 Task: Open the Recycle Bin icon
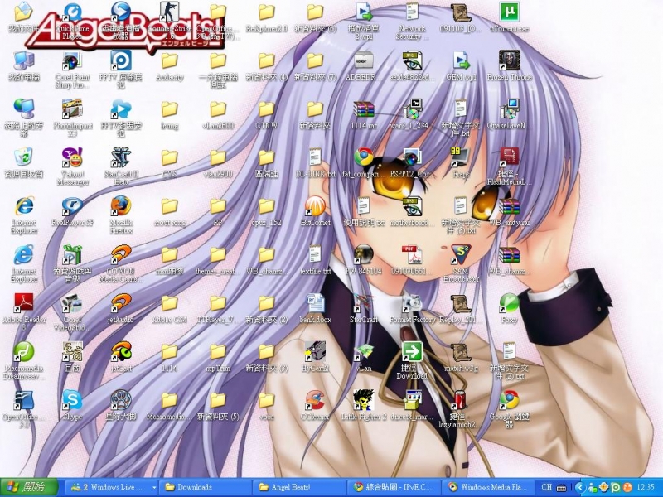[x=24, y=157]
